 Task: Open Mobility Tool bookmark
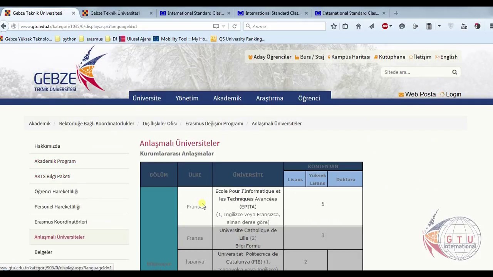click(181, 39)
